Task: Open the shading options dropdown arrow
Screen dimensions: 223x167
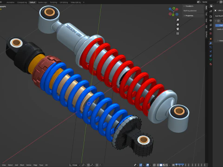Action: [x=169, y=165]
